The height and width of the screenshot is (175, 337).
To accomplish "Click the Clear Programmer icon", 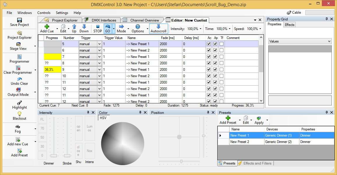I will [x=18, y=68].
